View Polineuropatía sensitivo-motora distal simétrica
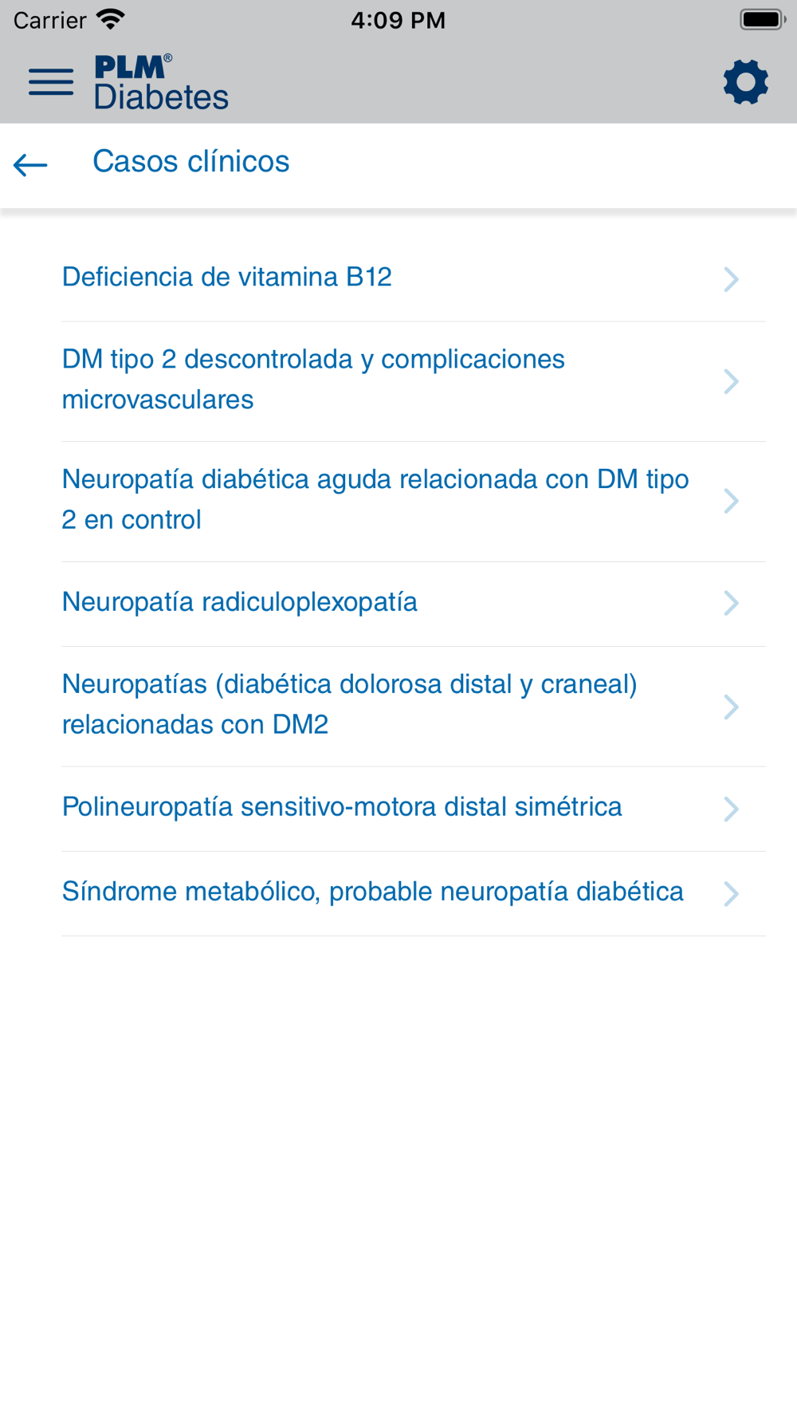 [414, 809]
